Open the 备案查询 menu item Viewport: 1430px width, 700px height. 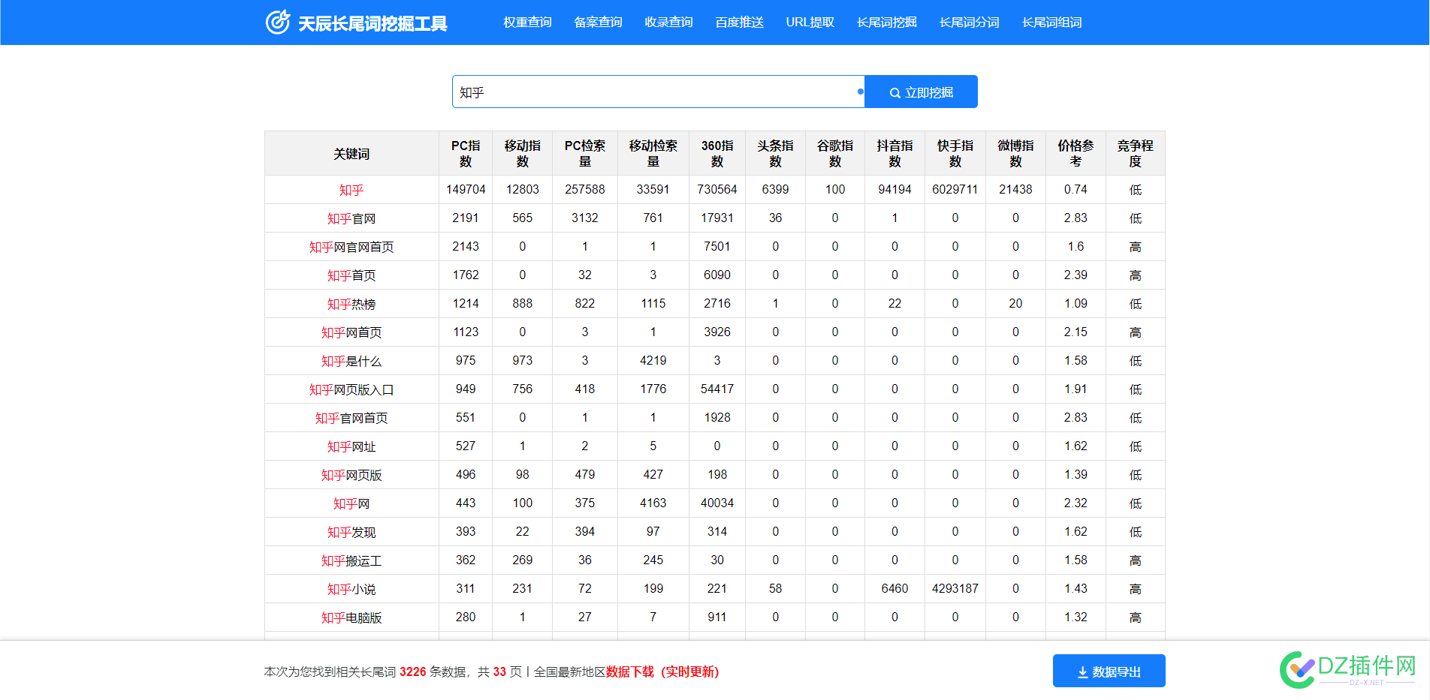point(598,23)
